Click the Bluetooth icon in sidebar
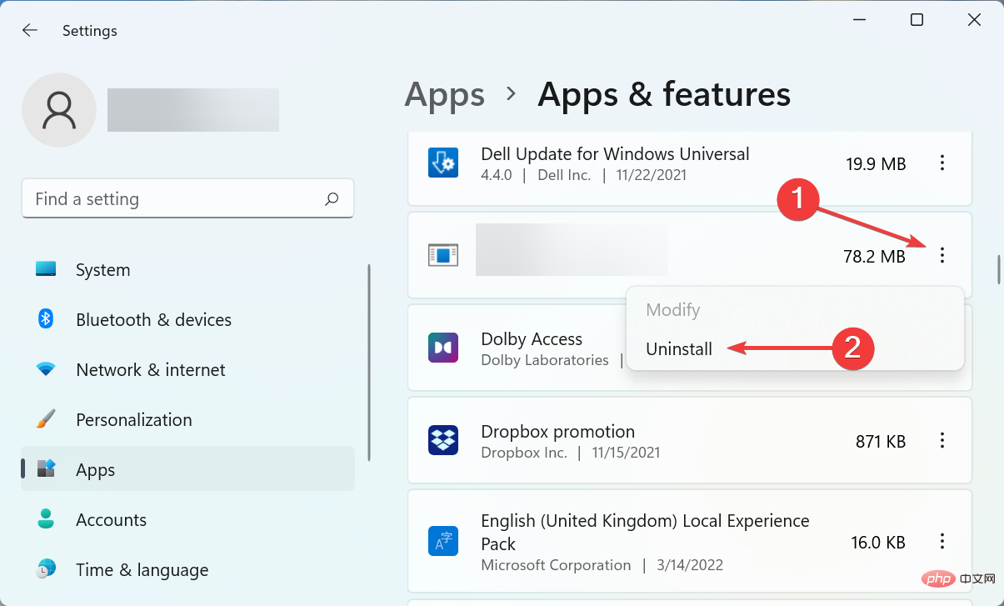Screen dimensions: 1004x606 [46, 319]
